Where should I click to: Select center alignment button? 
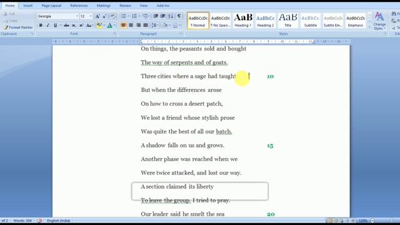(131, 25)
